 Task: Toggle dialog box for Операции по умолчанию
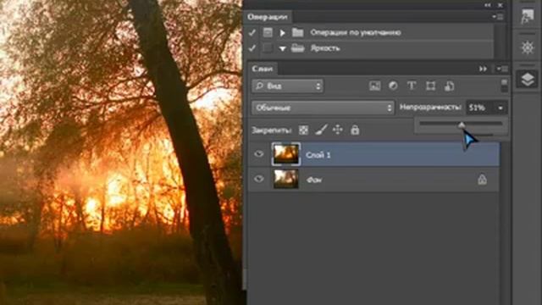[268, 32]
